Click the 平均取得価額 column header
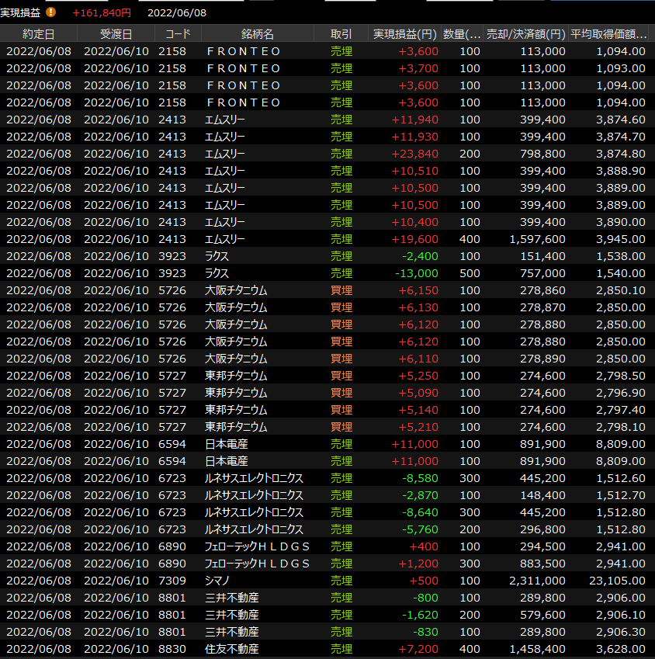The image size is (655, 659). point(609,34)
